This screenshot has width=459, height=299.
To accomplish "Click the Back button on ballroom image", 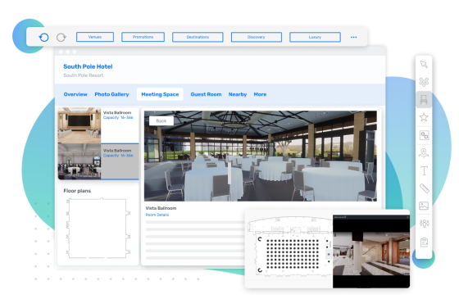I will point(161,121).
